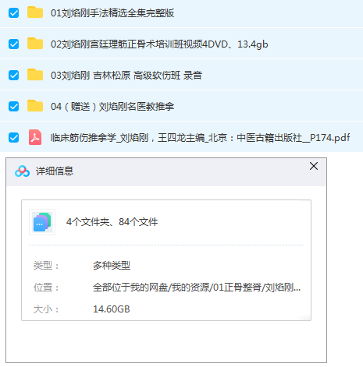The width and height of the screenshot is (363, 367).
Task: Close the 详细信息 dialog
Action: [x=314, y=166]
